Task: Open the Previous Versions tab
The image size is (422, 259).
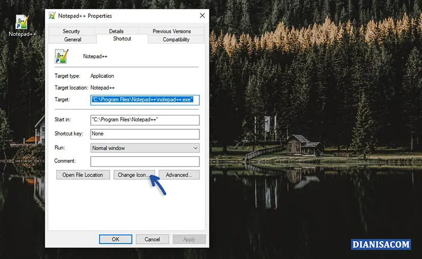Action: click(x=171, y=31)
